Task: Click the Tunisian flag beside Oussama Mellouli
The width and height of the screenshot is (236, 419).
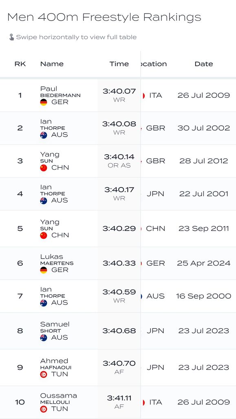Action: point(44,409)
